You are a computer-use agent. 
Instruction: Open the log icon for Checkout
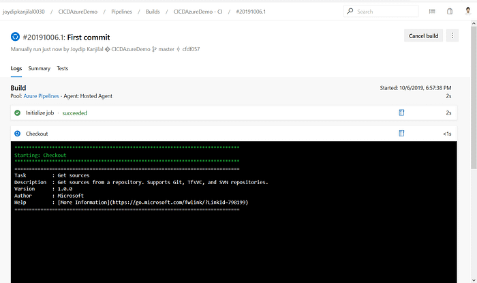click(x=401, y=133)
